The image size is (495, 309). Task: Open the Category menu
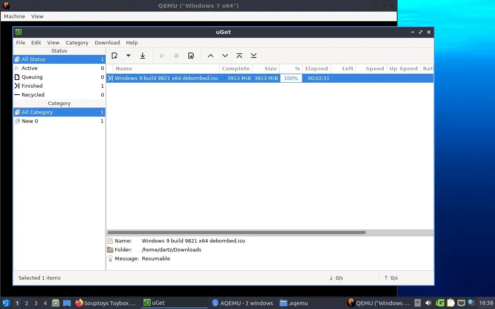click(77, 42)
